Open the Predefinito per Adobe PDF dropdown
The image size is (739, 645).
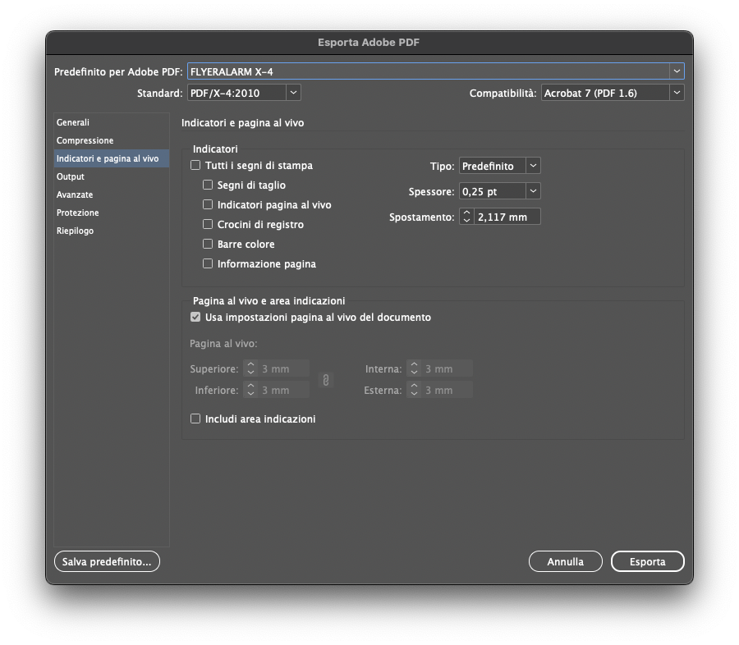pos(677,72)
